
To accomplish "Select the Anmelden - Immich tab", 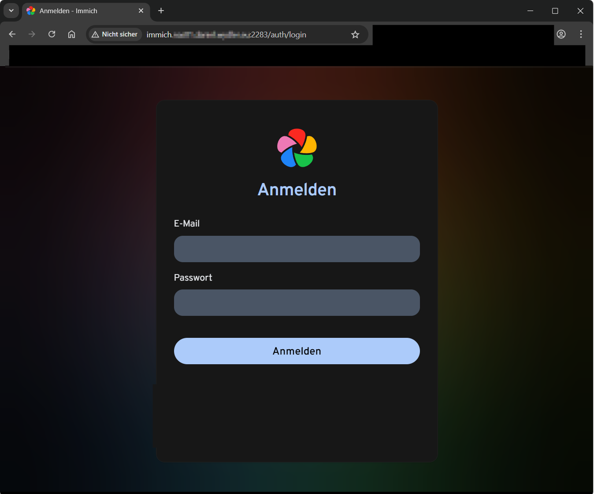I will pyautogui.click(x=86, y=11).
